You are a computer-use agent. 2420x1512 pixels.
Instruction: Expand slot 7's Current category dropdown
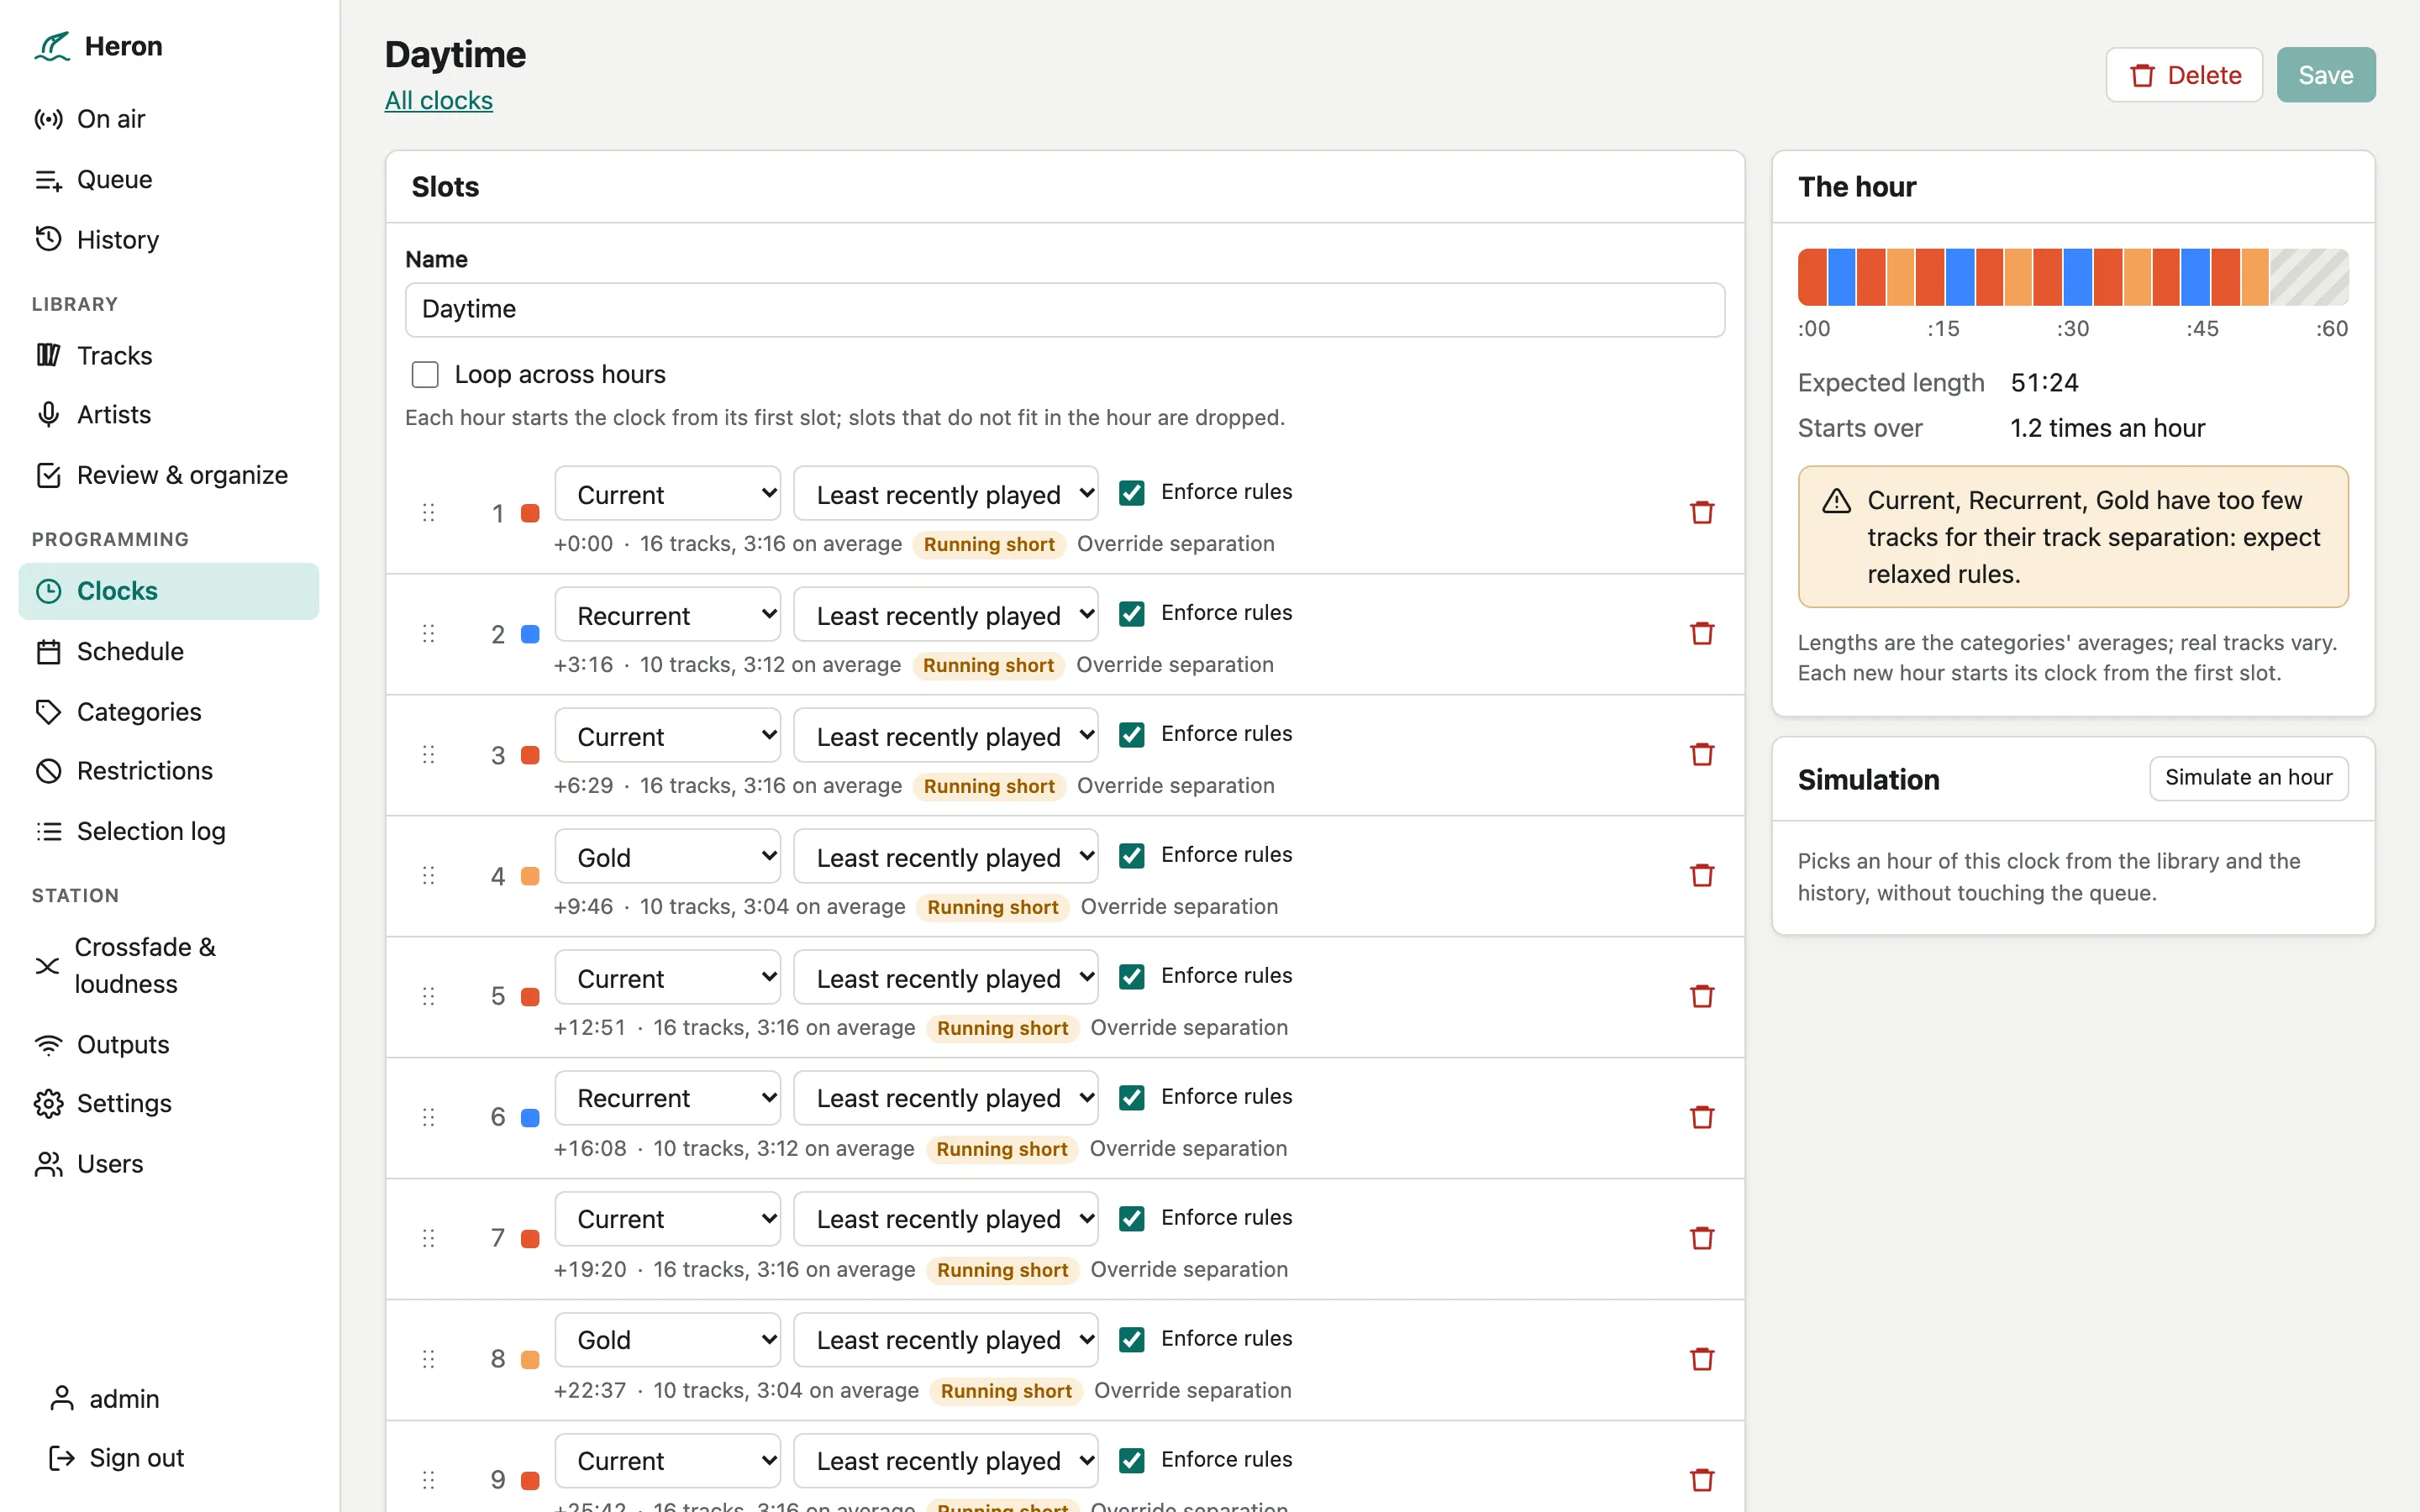click(x=668, y=1219)
